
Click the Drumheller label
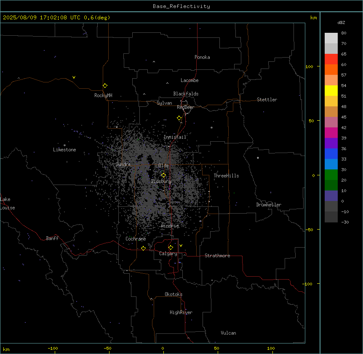tap(269, 205)
